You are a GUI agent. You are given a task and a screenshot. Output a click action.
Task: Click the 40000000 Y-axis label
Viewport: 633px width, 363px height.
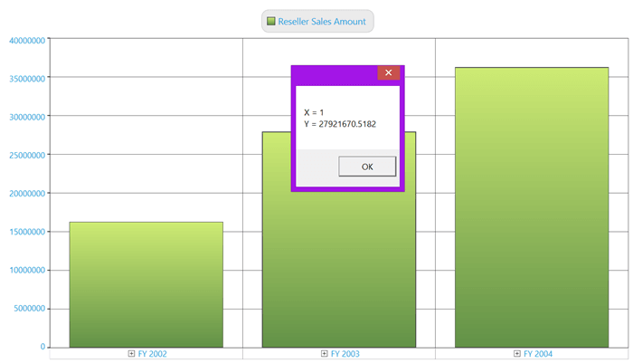[x=27, y=41]
